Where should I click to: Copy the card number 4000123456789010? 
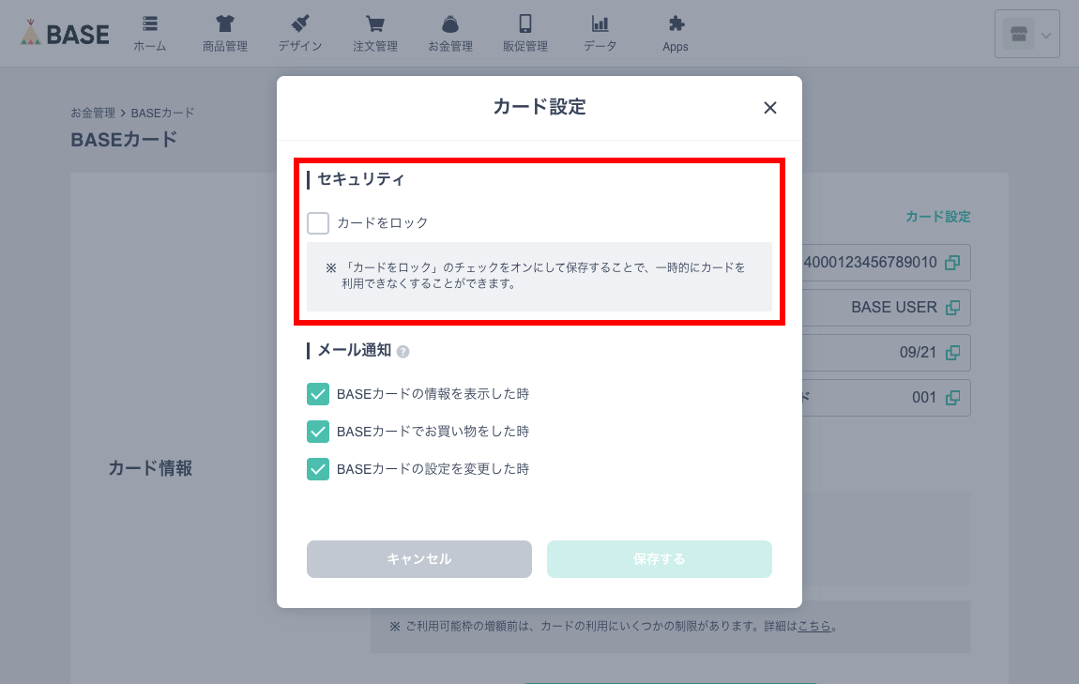click(952, 262)
